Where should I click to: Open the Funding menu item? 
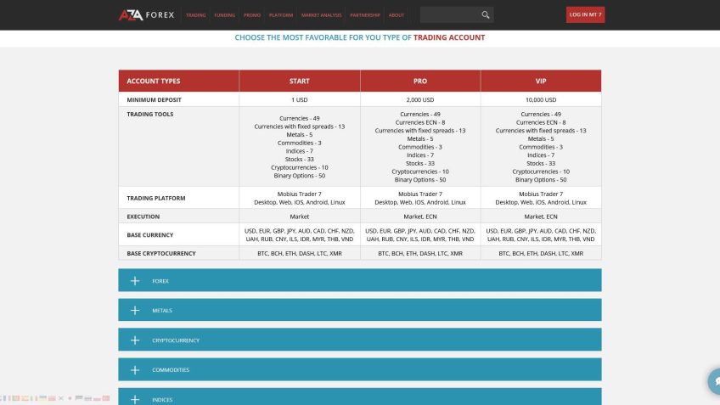click(224, 15)
